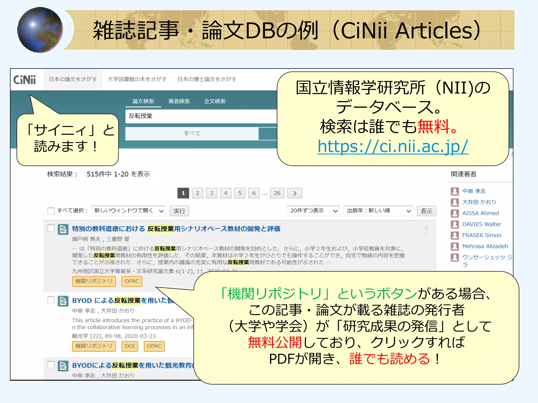Click DOI button of BYOD による反転授業 result
The height and width of the screenshot is (403, 538).
click(130, 346)
